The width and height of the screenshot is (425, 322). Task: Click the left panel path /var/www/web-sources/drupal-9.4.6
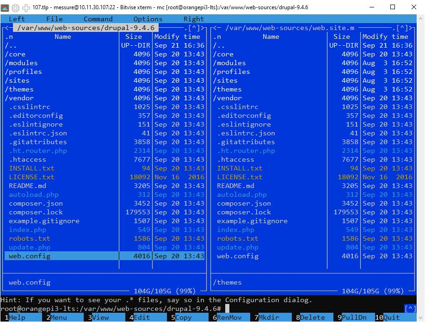(x=86, y=28)
